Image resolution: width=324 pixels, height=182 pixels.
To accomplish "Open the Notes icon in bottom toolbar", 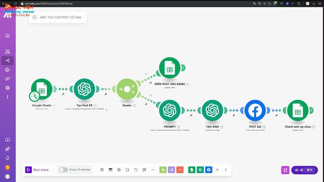I will tap(127, 170).
